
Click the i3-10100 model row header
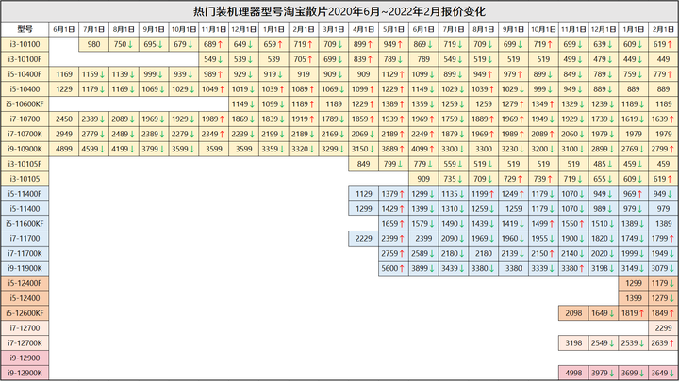[x=25, y=44]
